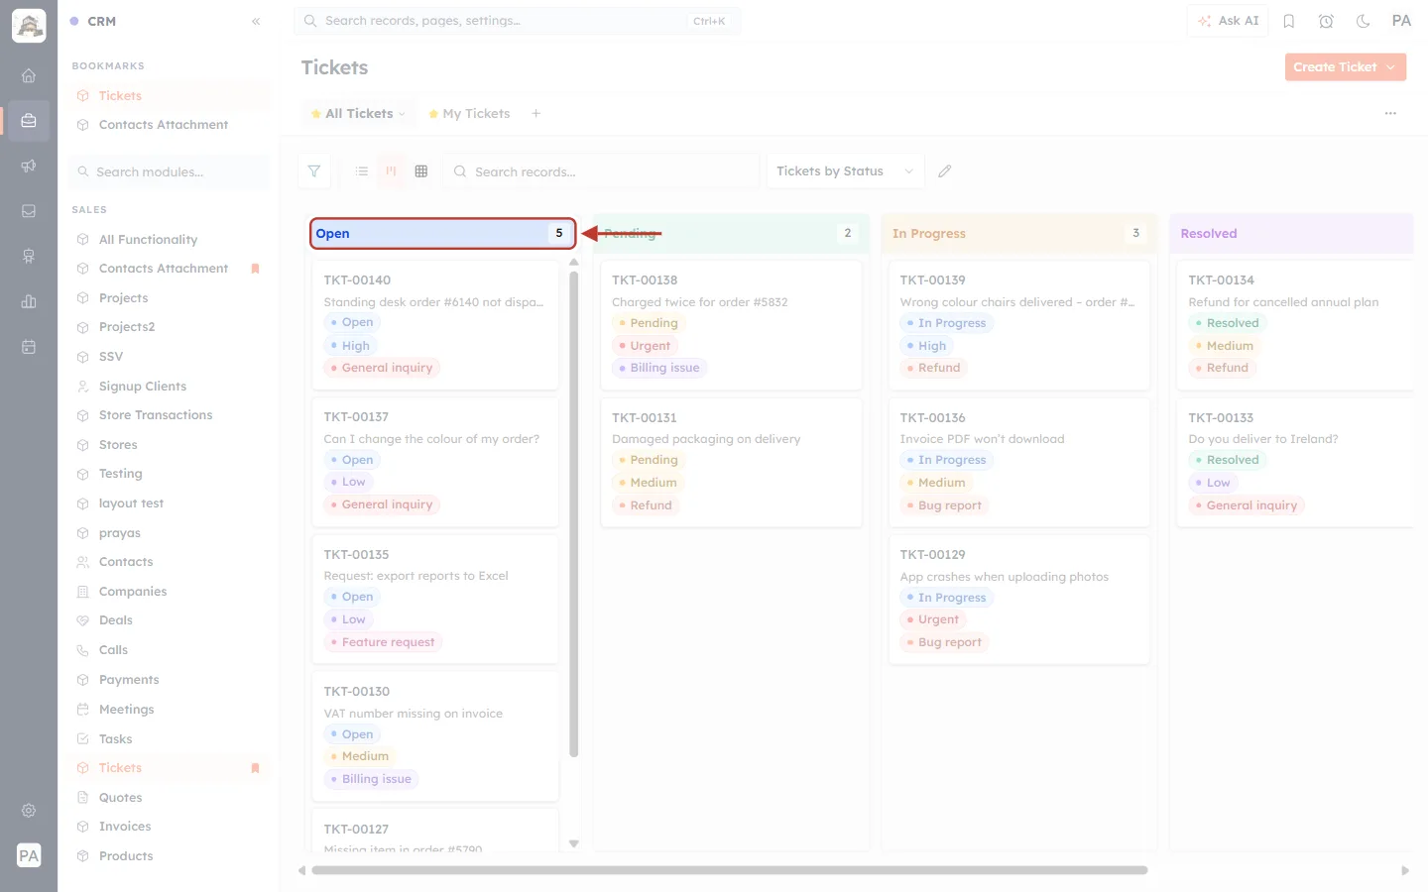
Task: Open the home icon in left rail
Action: click(x=29, y=75)
